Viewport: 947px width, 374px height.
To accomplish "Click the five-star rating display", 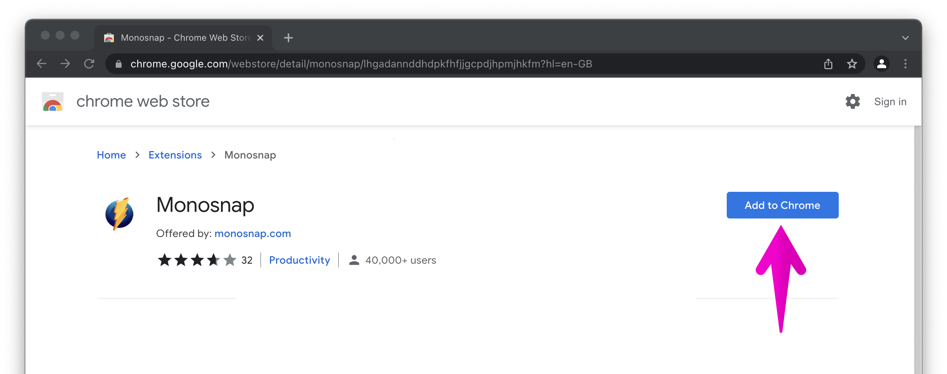I will (x=197, y=260).
